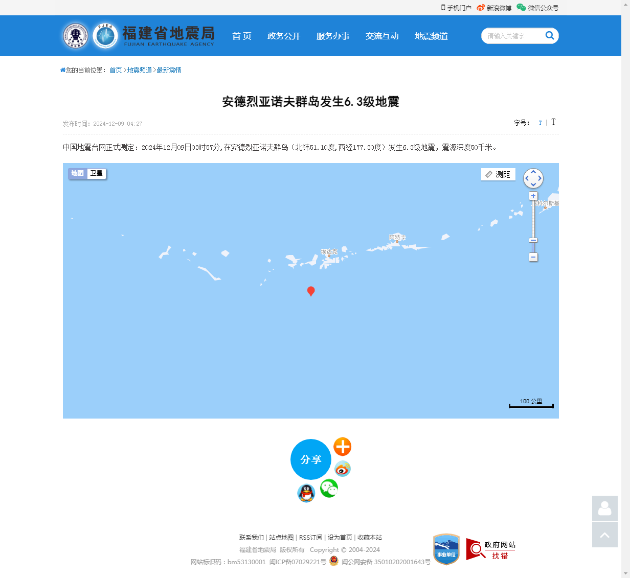
Task: Click the 测距 distance measuring button
Action: tap(498, 174)
